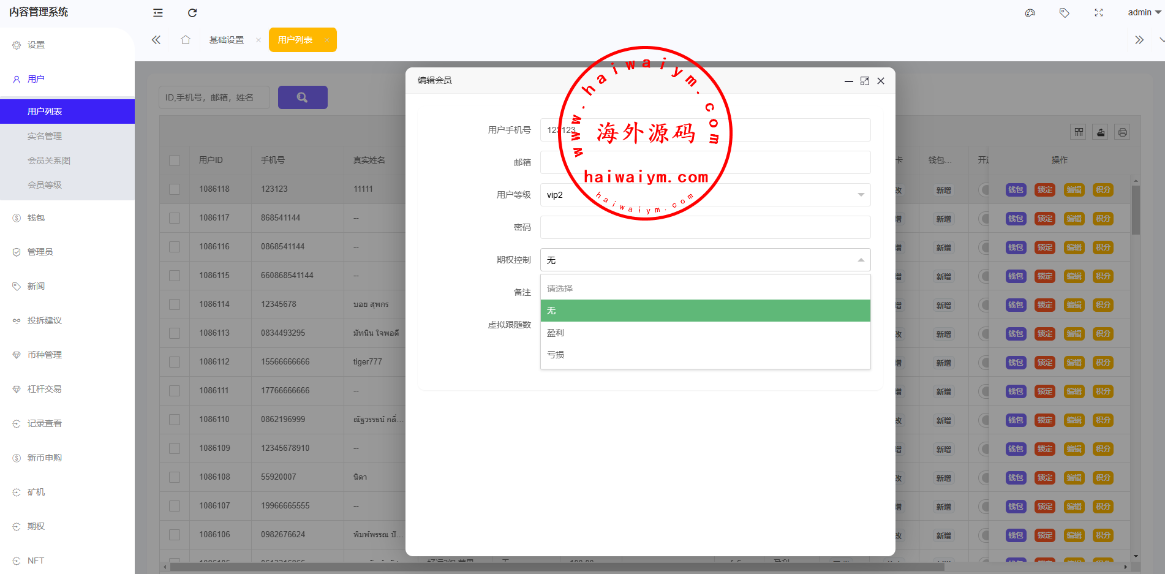Collapse the sidebar with the menu fold icon
1165x574 pixels.
pos(158,13)
